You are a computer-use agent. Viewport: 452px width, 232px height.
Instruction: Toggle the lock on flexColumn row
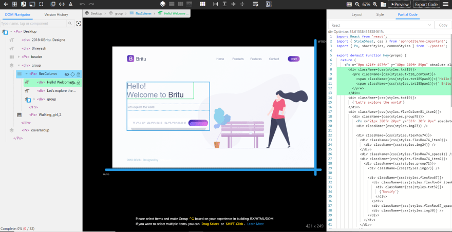78,74
